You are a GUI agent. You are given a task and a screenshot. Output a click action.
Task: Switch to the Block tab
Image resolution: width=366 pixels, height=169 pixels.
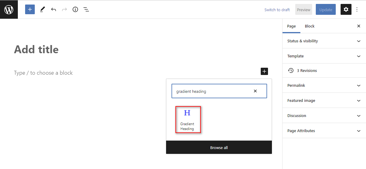(x=309, y=26)
